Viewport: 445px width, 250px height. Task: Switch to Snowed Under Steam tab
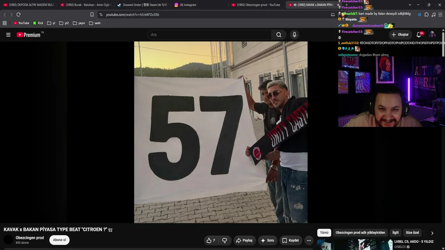pyautogui.click(x=142, y=5)
